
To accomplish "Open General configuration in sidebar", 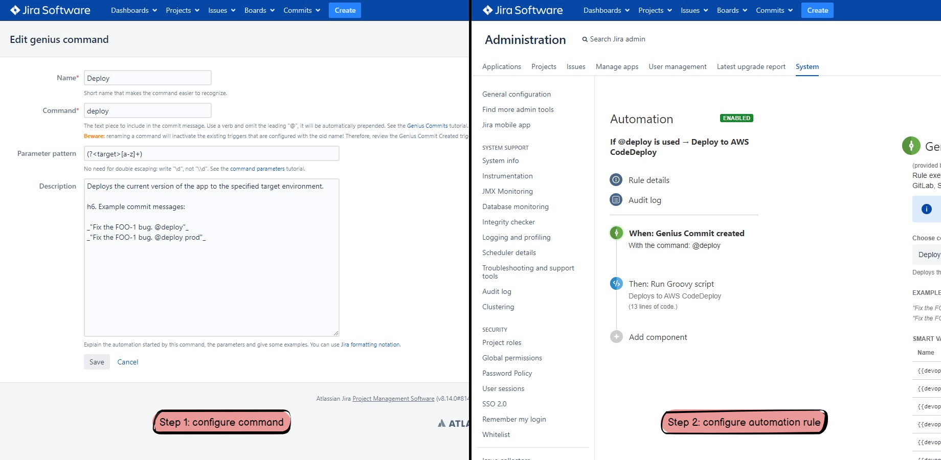I will [517, 94].
